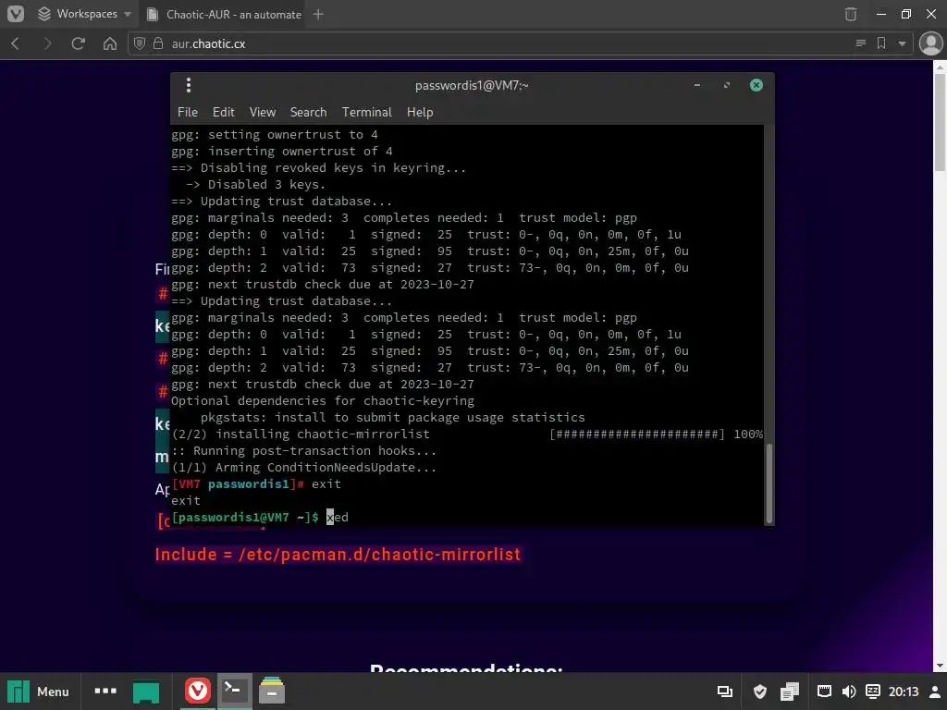Image resolution: width=947 pixels, height=710 pixels.
Task: Bookmark the current page
Action: [881, 43]
